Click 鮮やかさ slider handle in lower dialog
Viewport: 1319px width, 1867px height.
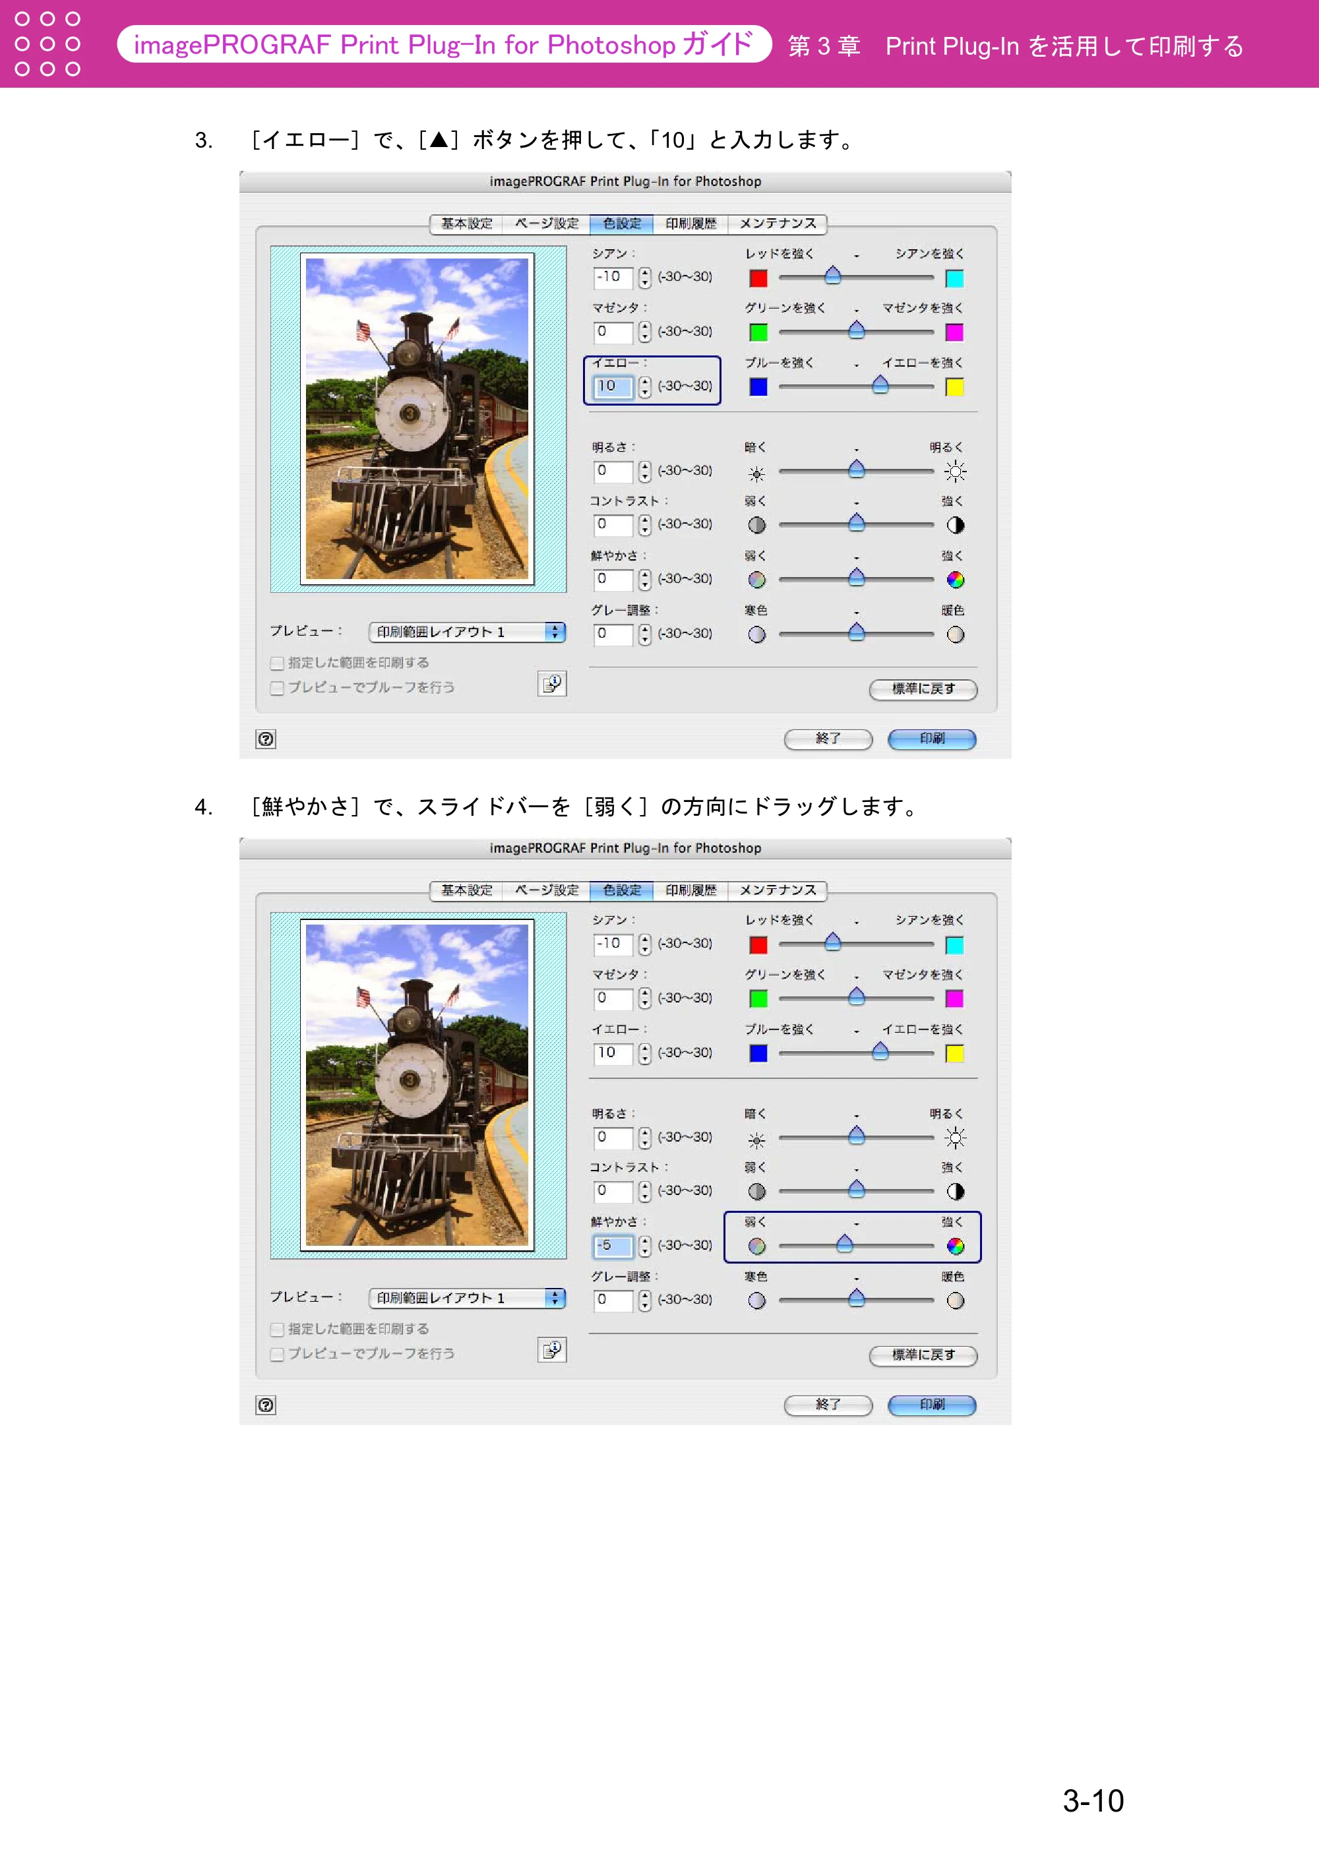click(x=844, y=1243)
